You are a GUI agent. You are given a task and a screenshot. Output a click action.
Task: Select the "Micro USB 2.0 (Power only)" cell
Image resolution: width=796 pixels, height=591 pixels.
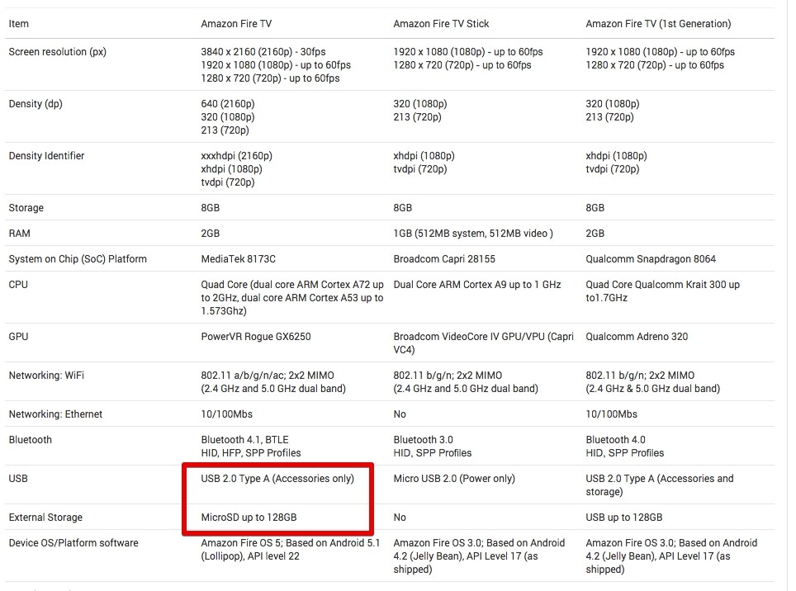pos(454,479)
